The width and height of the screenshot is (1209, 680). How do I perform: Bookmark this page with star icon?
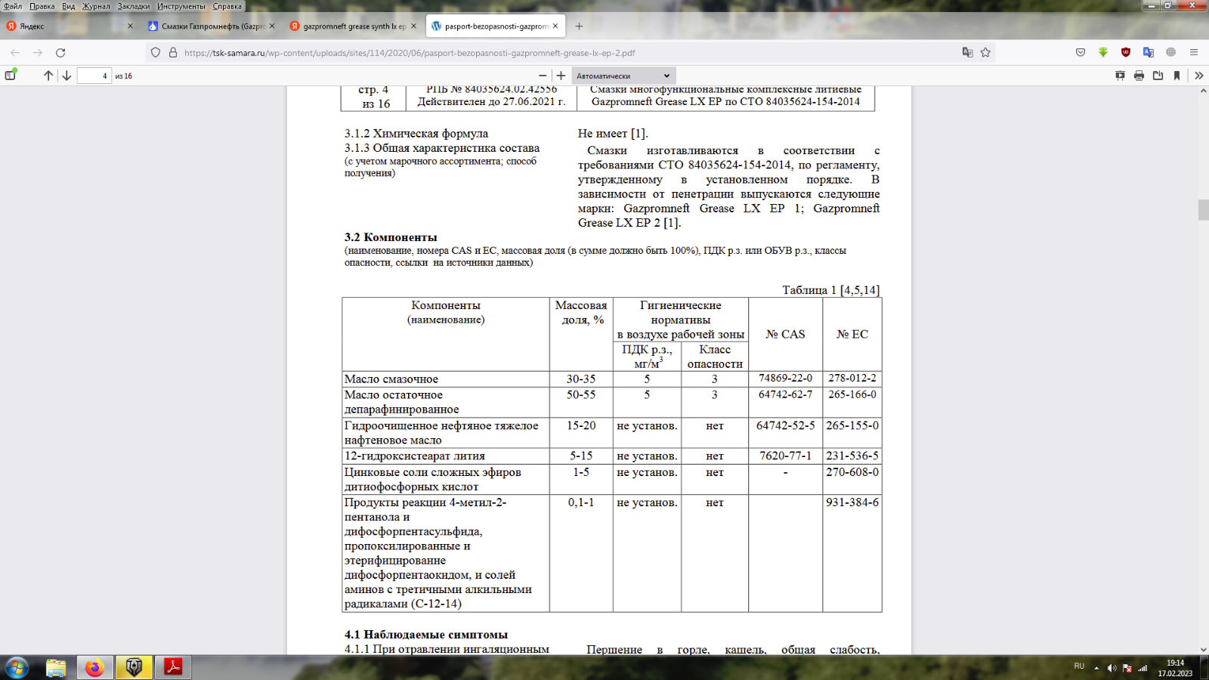[985, 53]
